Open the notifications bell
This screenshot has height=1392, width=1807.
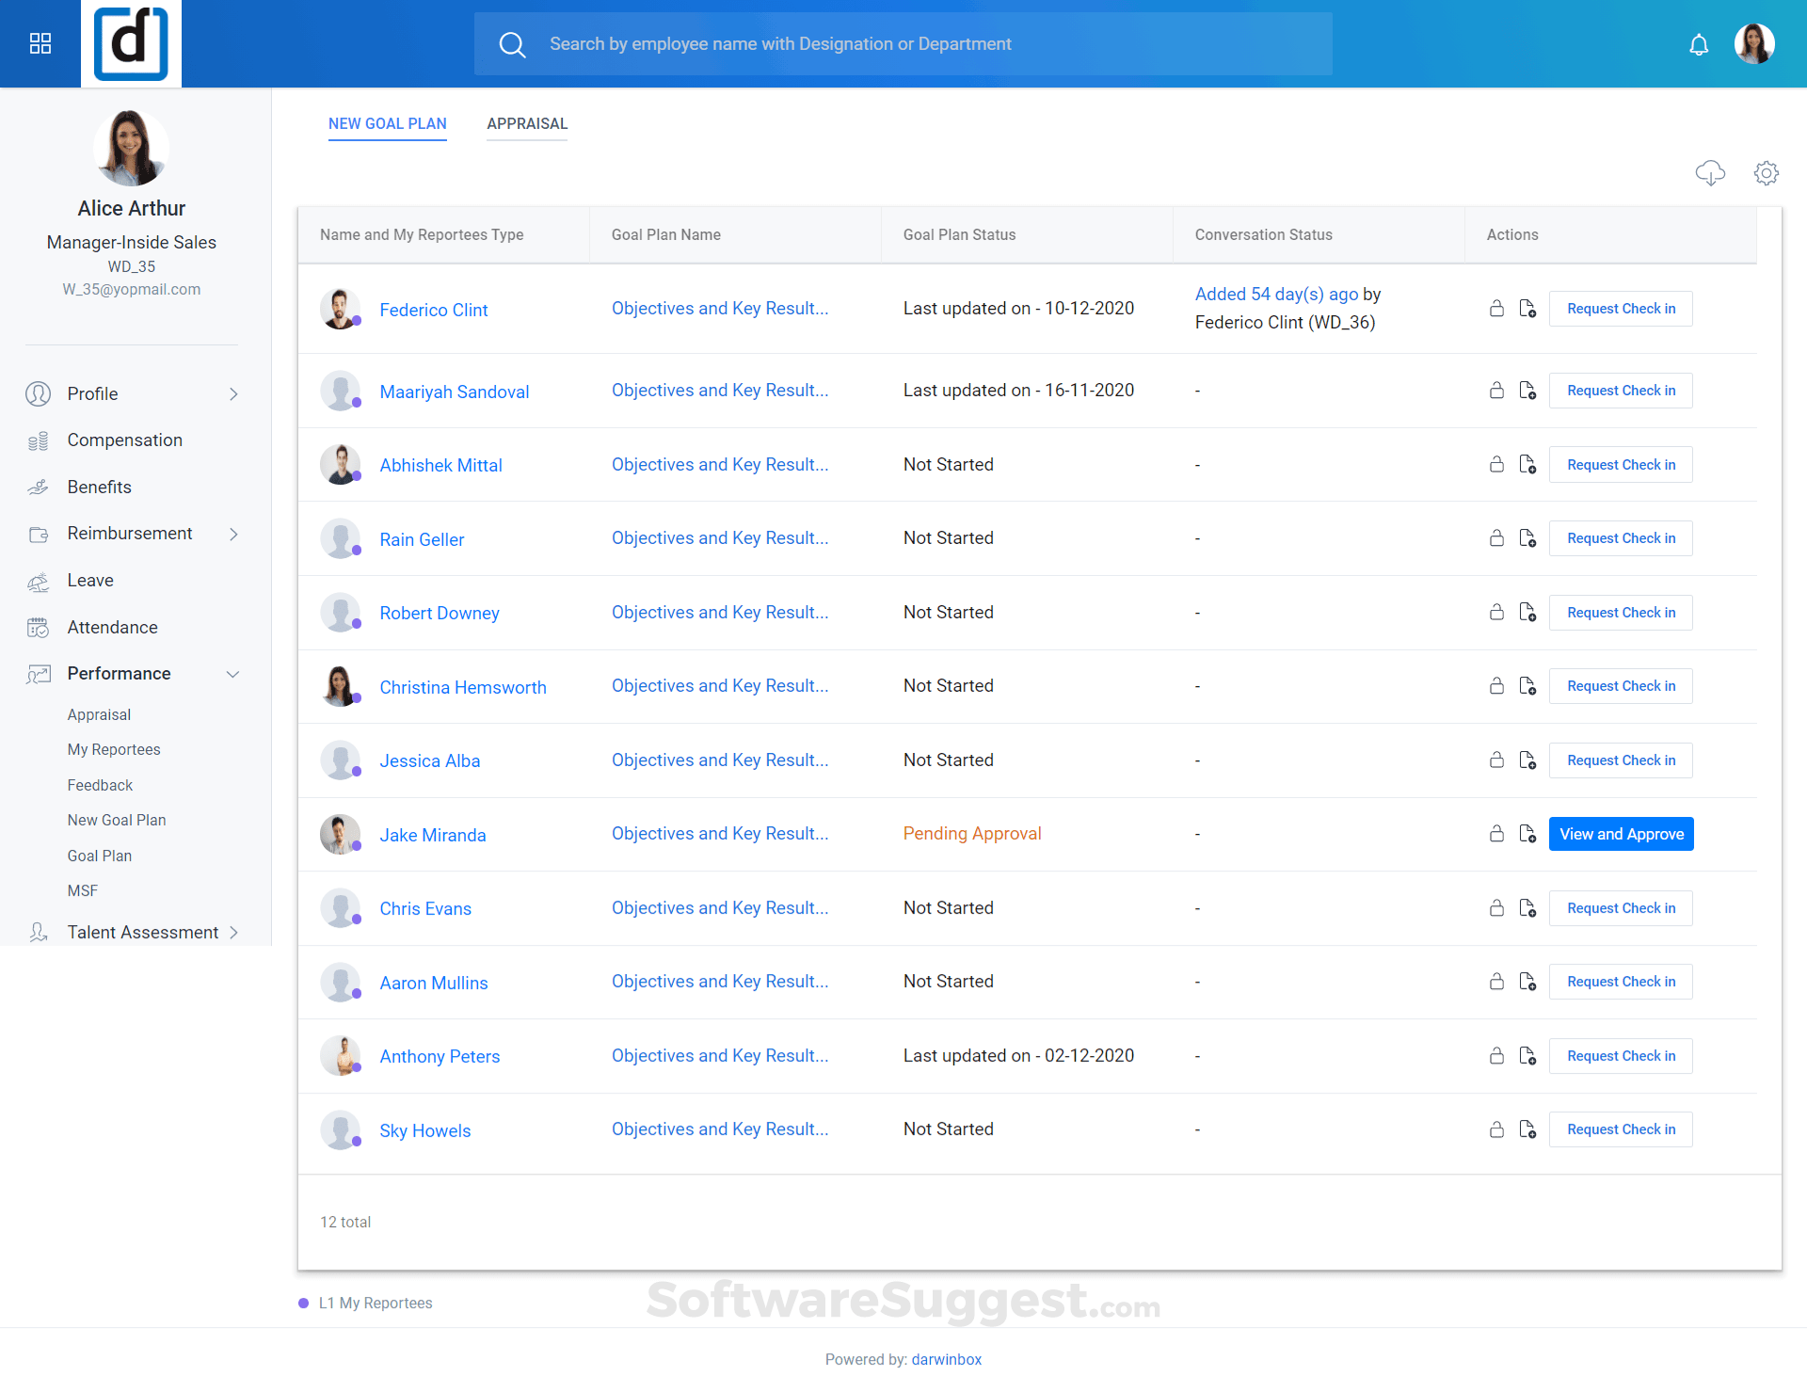coord(1699,43)
